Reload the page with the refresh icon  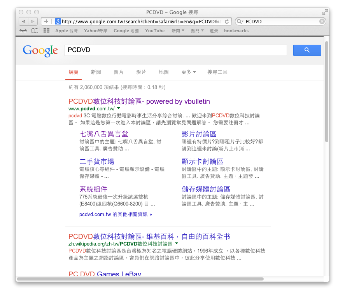point(227,21)
